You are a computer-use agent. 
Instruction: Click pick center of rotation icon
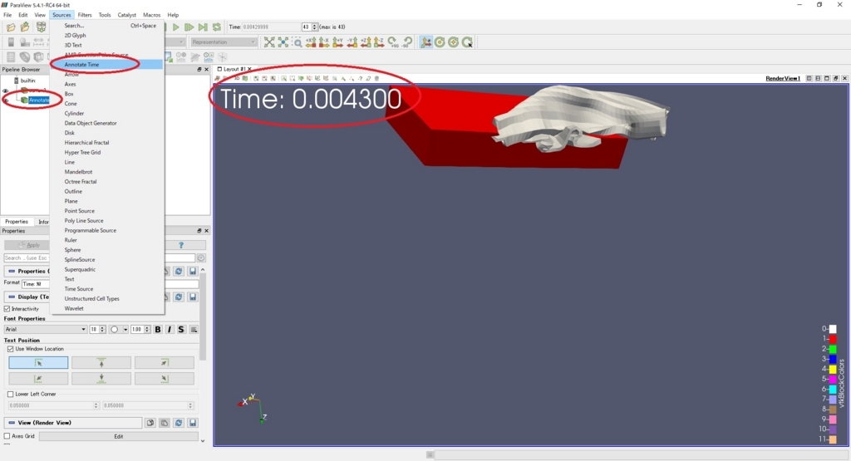pos(467,42)
